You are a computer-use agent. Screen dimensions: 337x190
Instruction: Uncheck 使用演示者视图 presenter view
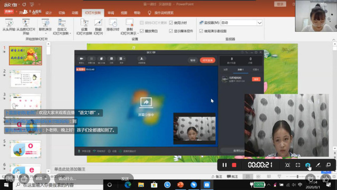[x=201, y=31]
